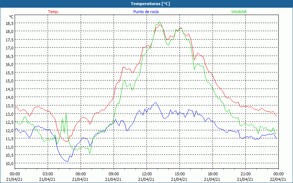The image size is (293, 183).
Task: Click the 14,5 y-axis value
Action: click(x=9, y=89)
